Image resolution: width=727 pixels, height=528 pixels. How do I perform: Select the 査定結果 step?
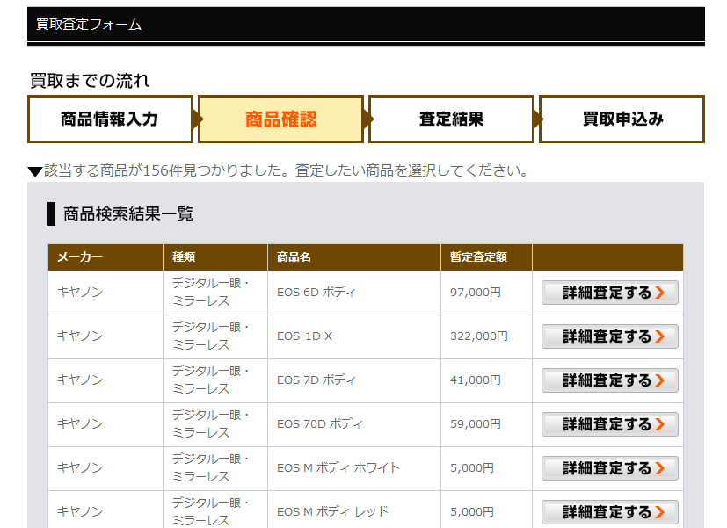[x=451, y=119]
